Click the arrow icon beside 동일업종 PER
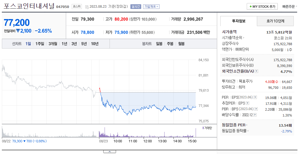 (x=247, y=125)
